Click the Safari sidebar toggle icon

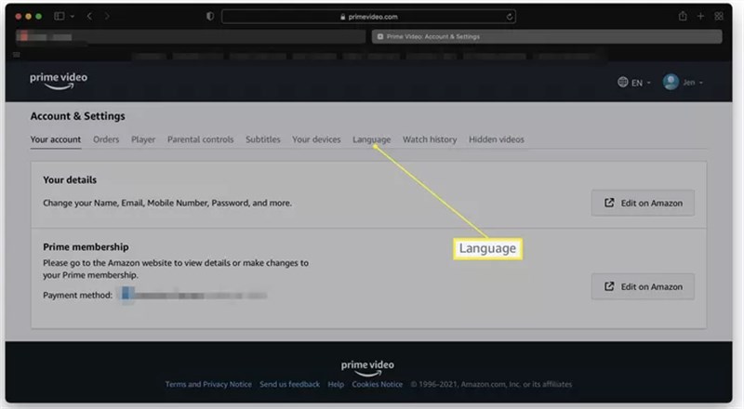[60, 16]
